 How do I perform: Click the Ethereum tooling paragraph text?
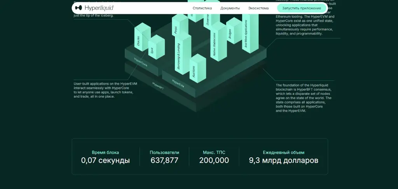pyautogui.click(x=305, y=25)
